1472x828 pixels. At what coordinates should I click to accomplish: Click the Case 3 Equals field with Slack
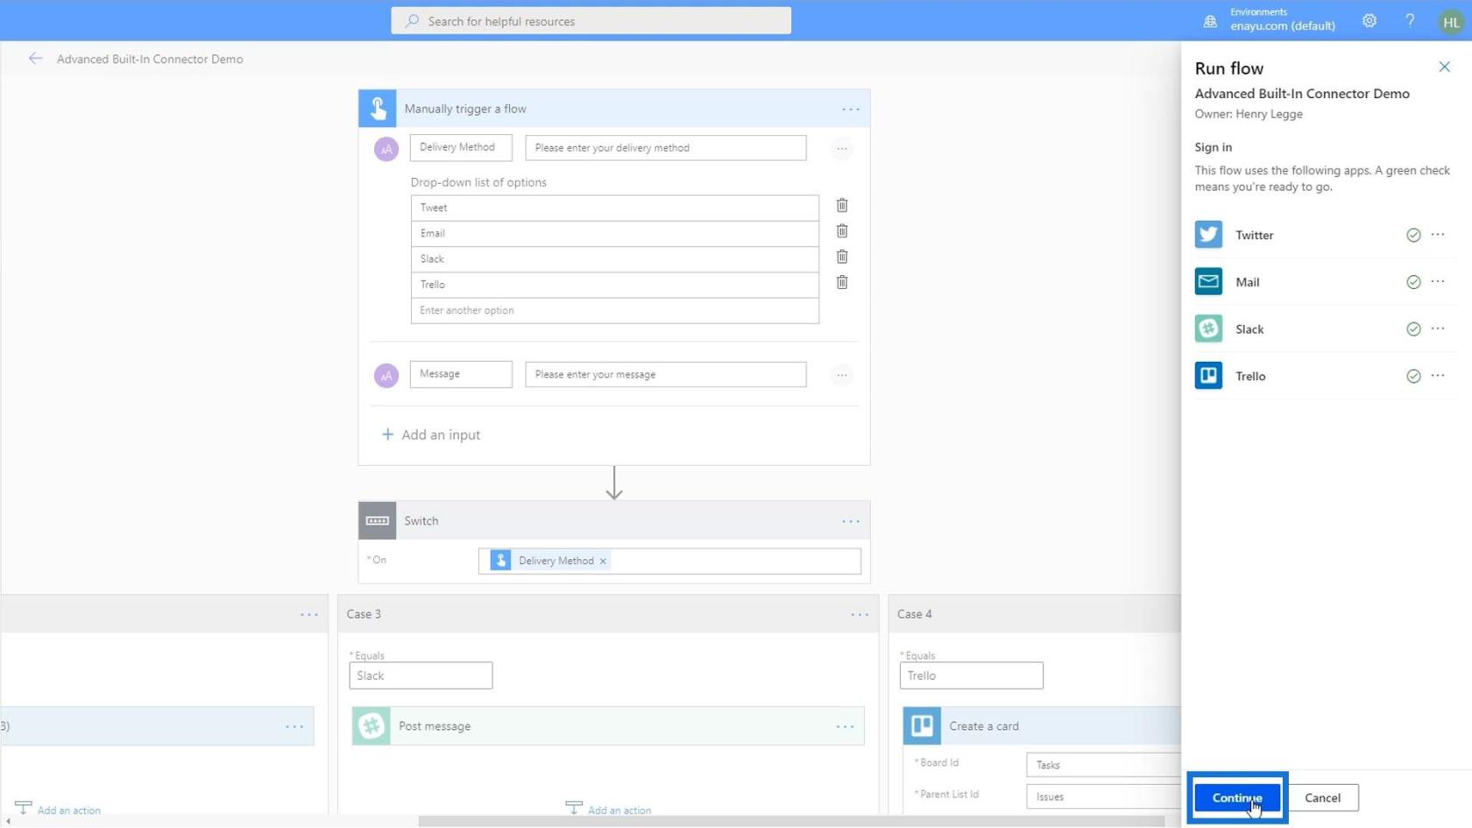pyautogui.click(x=421, y=676)
